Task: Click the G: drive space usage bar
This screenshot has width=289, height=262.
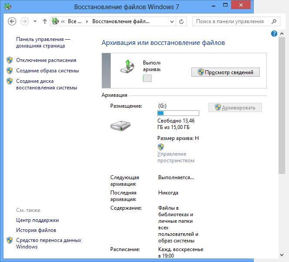Action: point(178,113)
